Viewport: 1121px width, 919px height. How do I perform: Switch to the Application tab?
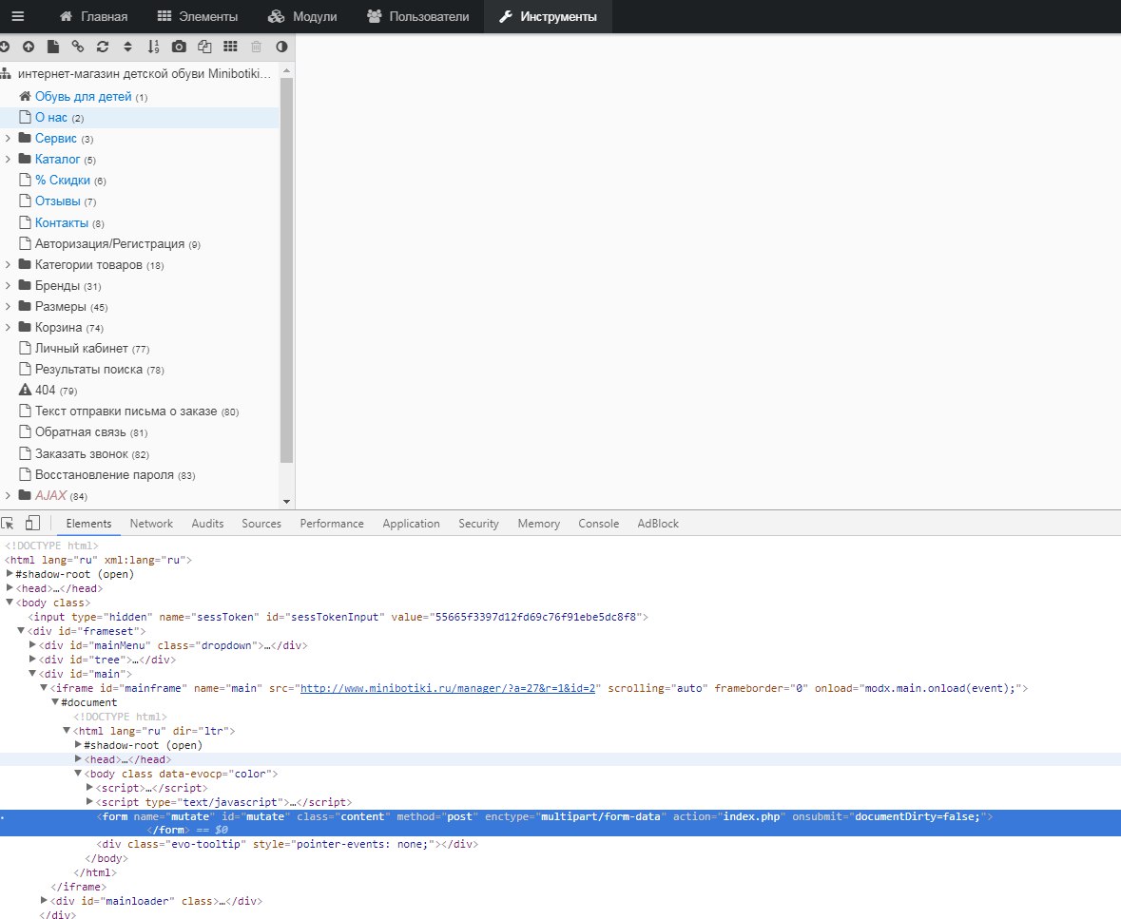[x=411, y=523]
